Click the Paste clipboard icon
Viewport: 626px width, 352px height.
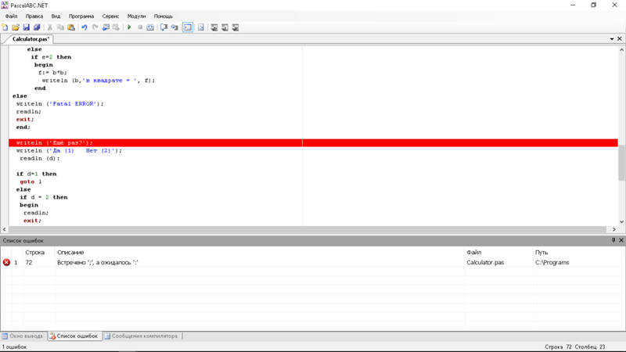pyautogui.click(x=71, y=27)
